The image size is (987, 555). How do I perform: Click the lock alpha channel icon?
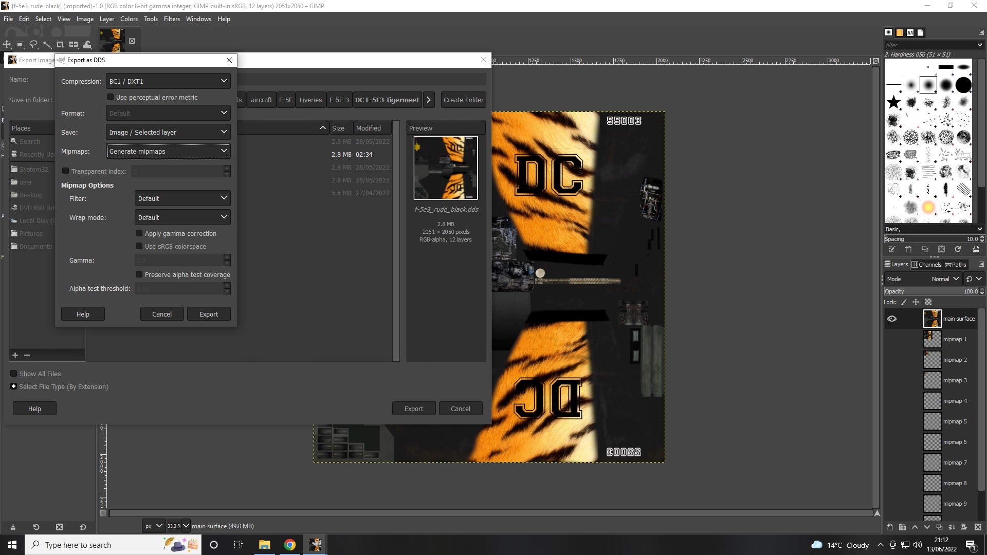pos(928,302)
